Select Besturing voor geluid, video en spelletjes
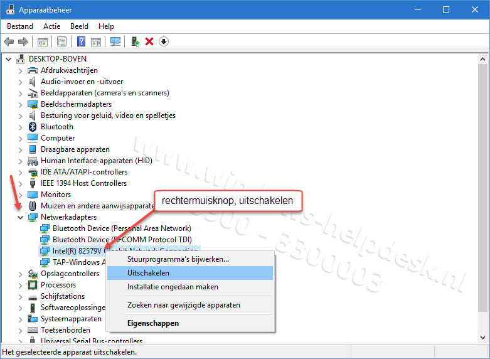490x359 pixels. (x=108, y=115)
